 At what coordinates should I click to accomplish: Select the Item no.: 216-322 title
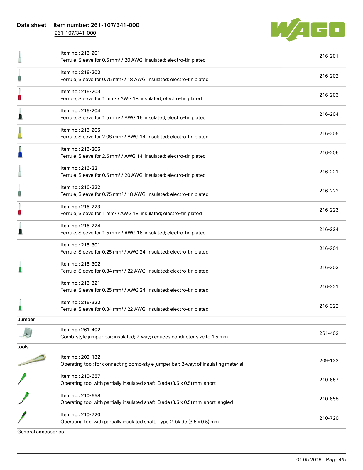point(80,302)
